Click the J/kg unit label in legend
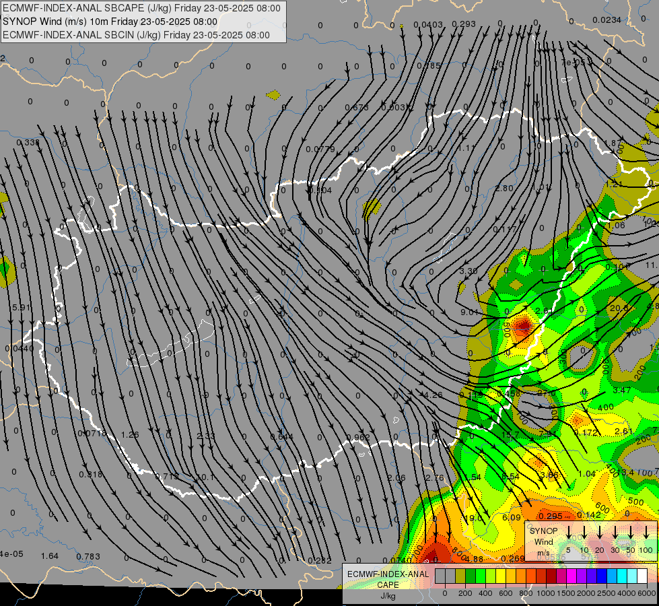659x606 pixels. 388,595
